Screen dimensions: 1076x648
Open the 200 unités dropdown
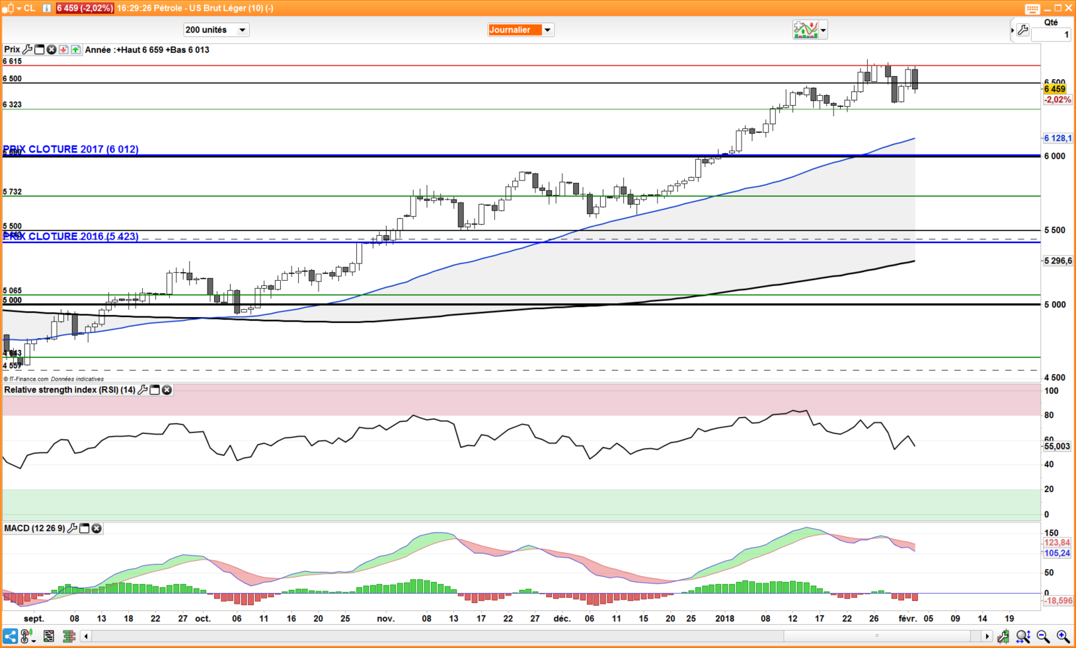[x=215, y=30]
